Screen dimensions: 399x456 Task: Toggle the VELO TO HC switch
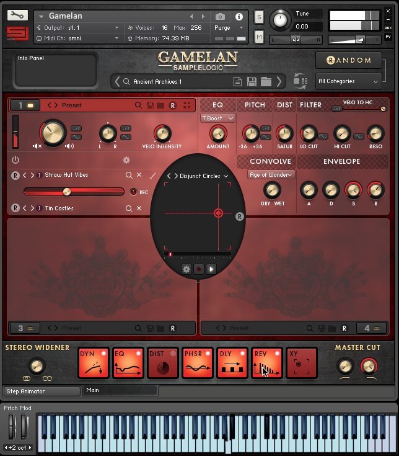pos(337,109)
